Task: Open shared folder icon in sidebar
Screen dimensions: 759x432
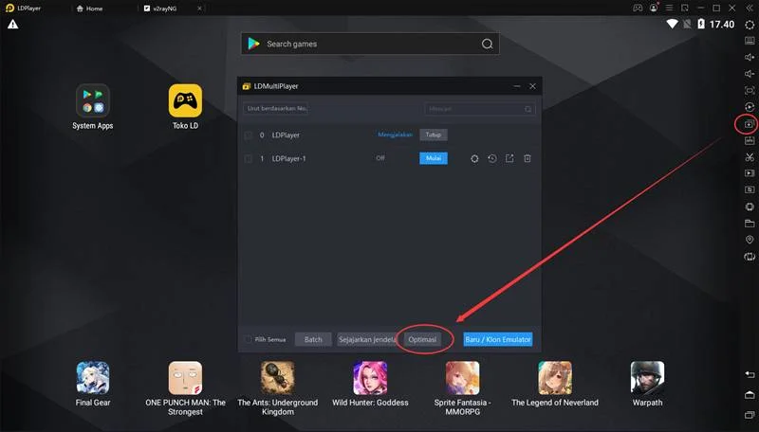Action: (750, 224)
